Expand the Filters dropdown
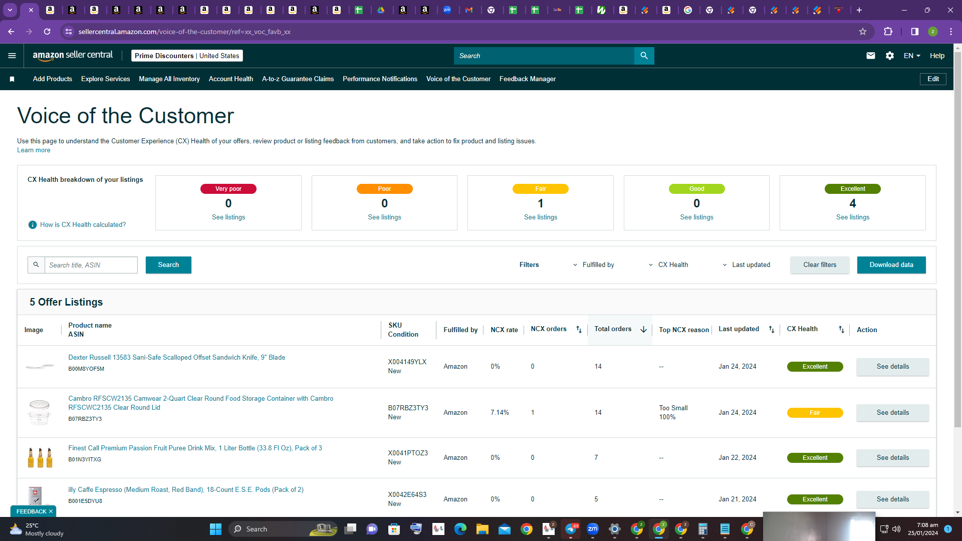Viewport: 962px width, 541px height. tap(529, 265)
